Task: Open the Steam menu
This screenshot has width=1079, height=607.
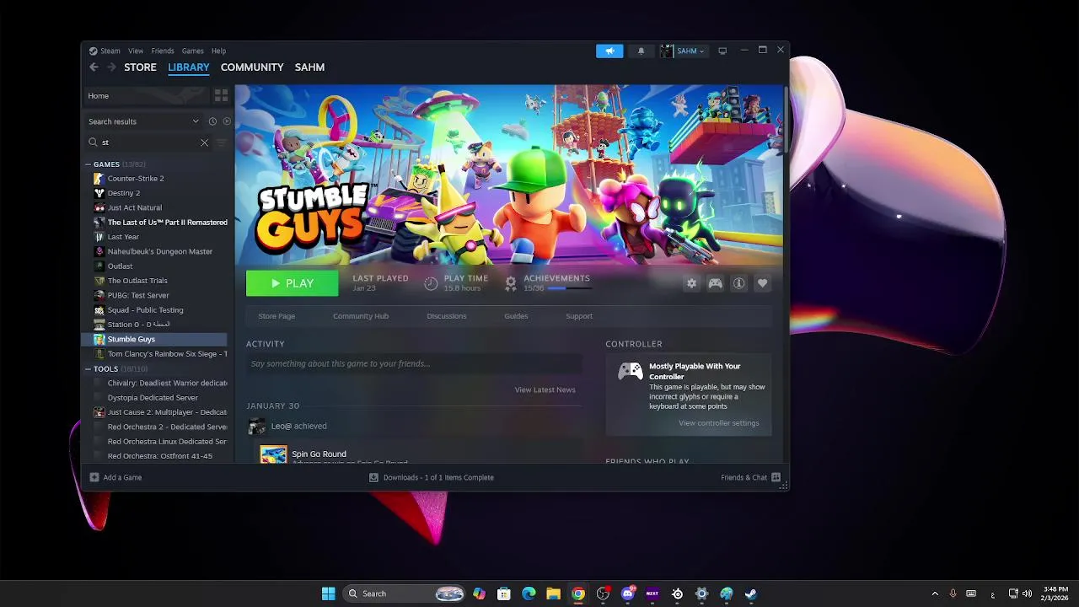Action: point(105,51)
